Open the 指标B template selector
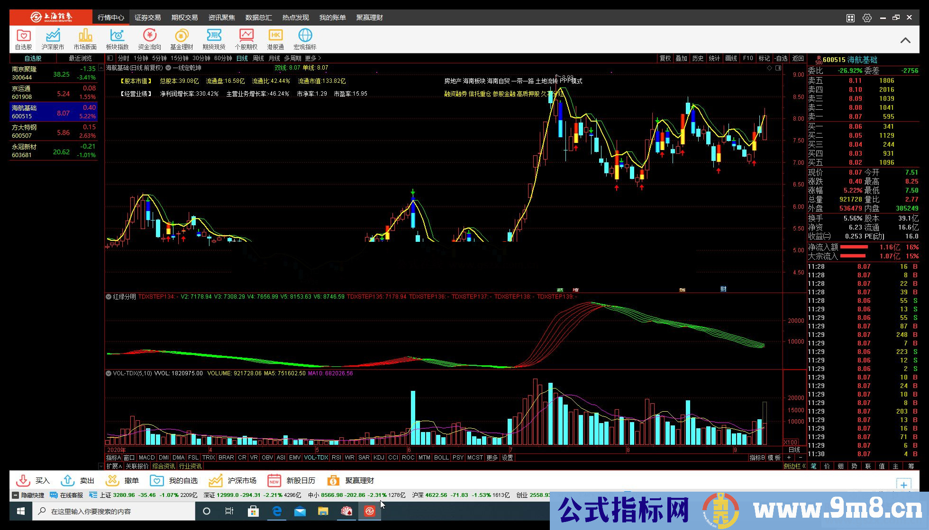This screenshot has height=530, width=929. coord(757,458)
